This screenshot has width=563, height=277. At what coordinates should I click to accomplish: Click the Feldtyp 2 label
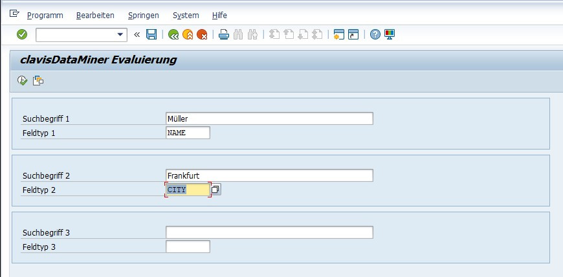pyautogui.click(x=39, y=190)
